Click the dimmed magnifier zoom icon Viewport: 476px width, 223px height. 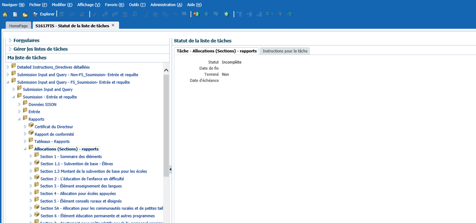pyautogui.click(x=269, y=14)
